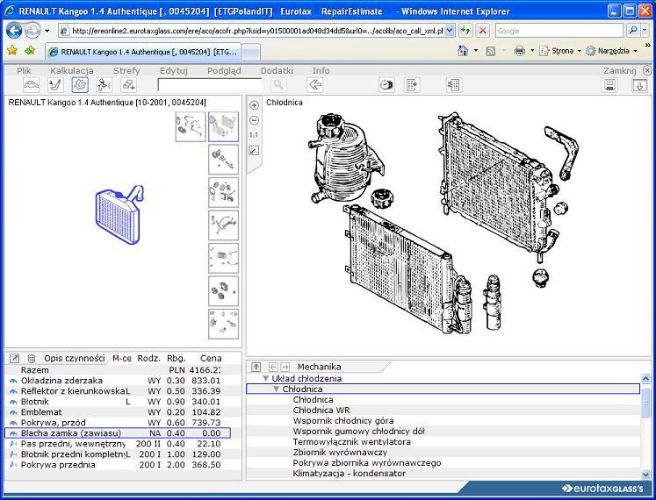Open the Strona dropdown menu
656x500 pixels.
[560, 51]
